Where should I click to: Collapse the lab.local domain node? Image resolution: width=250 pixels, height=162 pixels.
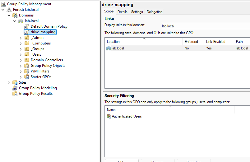tap(15, 21)
